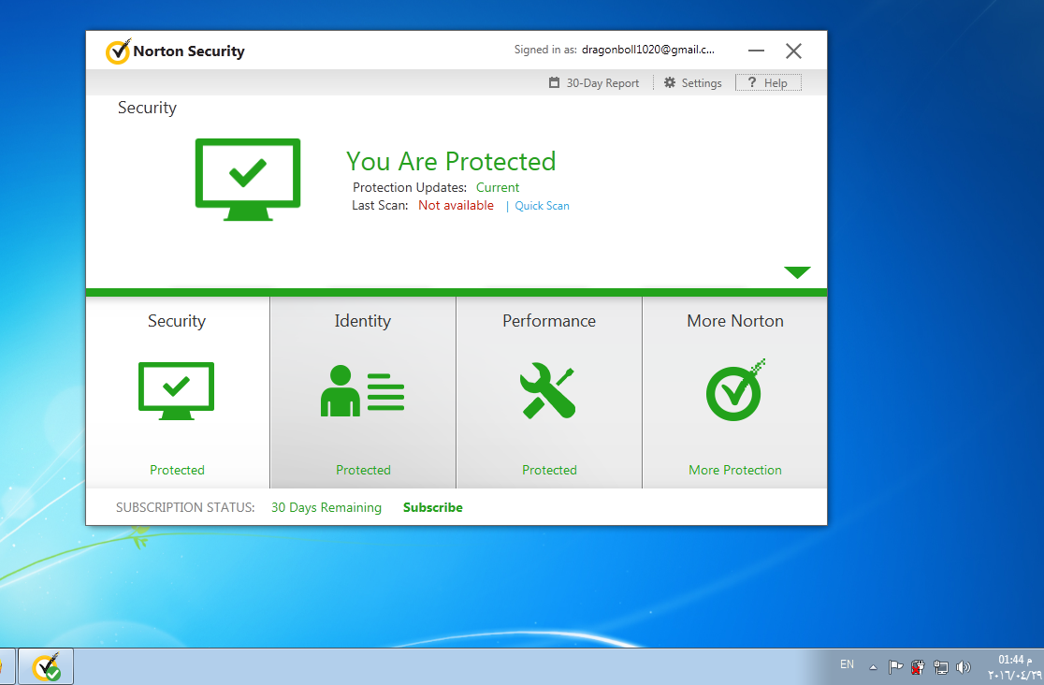The width and height of the screenshot is (1044, 685).
Task: Click the Performance wrench and screwdriver icon
Action: pyautogui.click(x=547, y=390)
